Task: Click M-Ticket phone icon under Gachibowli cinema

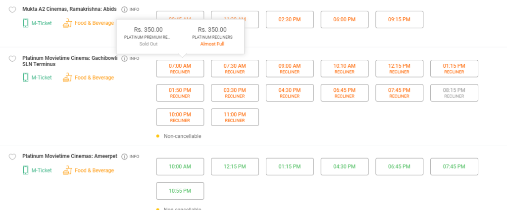Action: coord(26,78)
